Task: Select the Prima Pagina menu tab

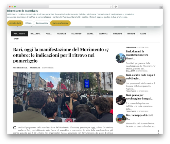Action: 19,34
